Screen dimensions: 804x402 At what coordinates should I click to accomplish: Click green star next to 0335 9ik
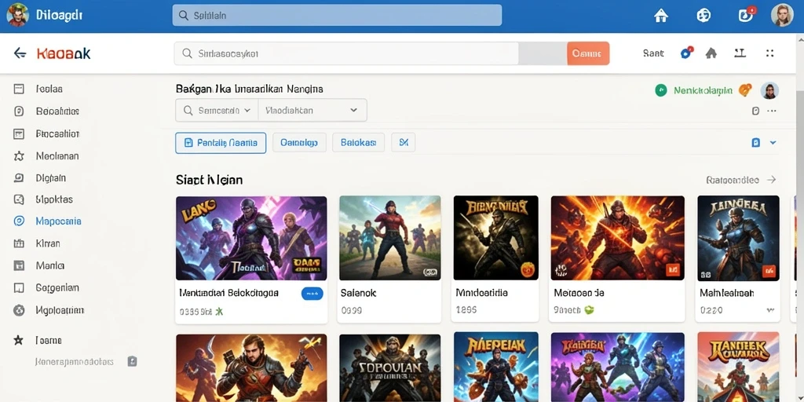220,311
